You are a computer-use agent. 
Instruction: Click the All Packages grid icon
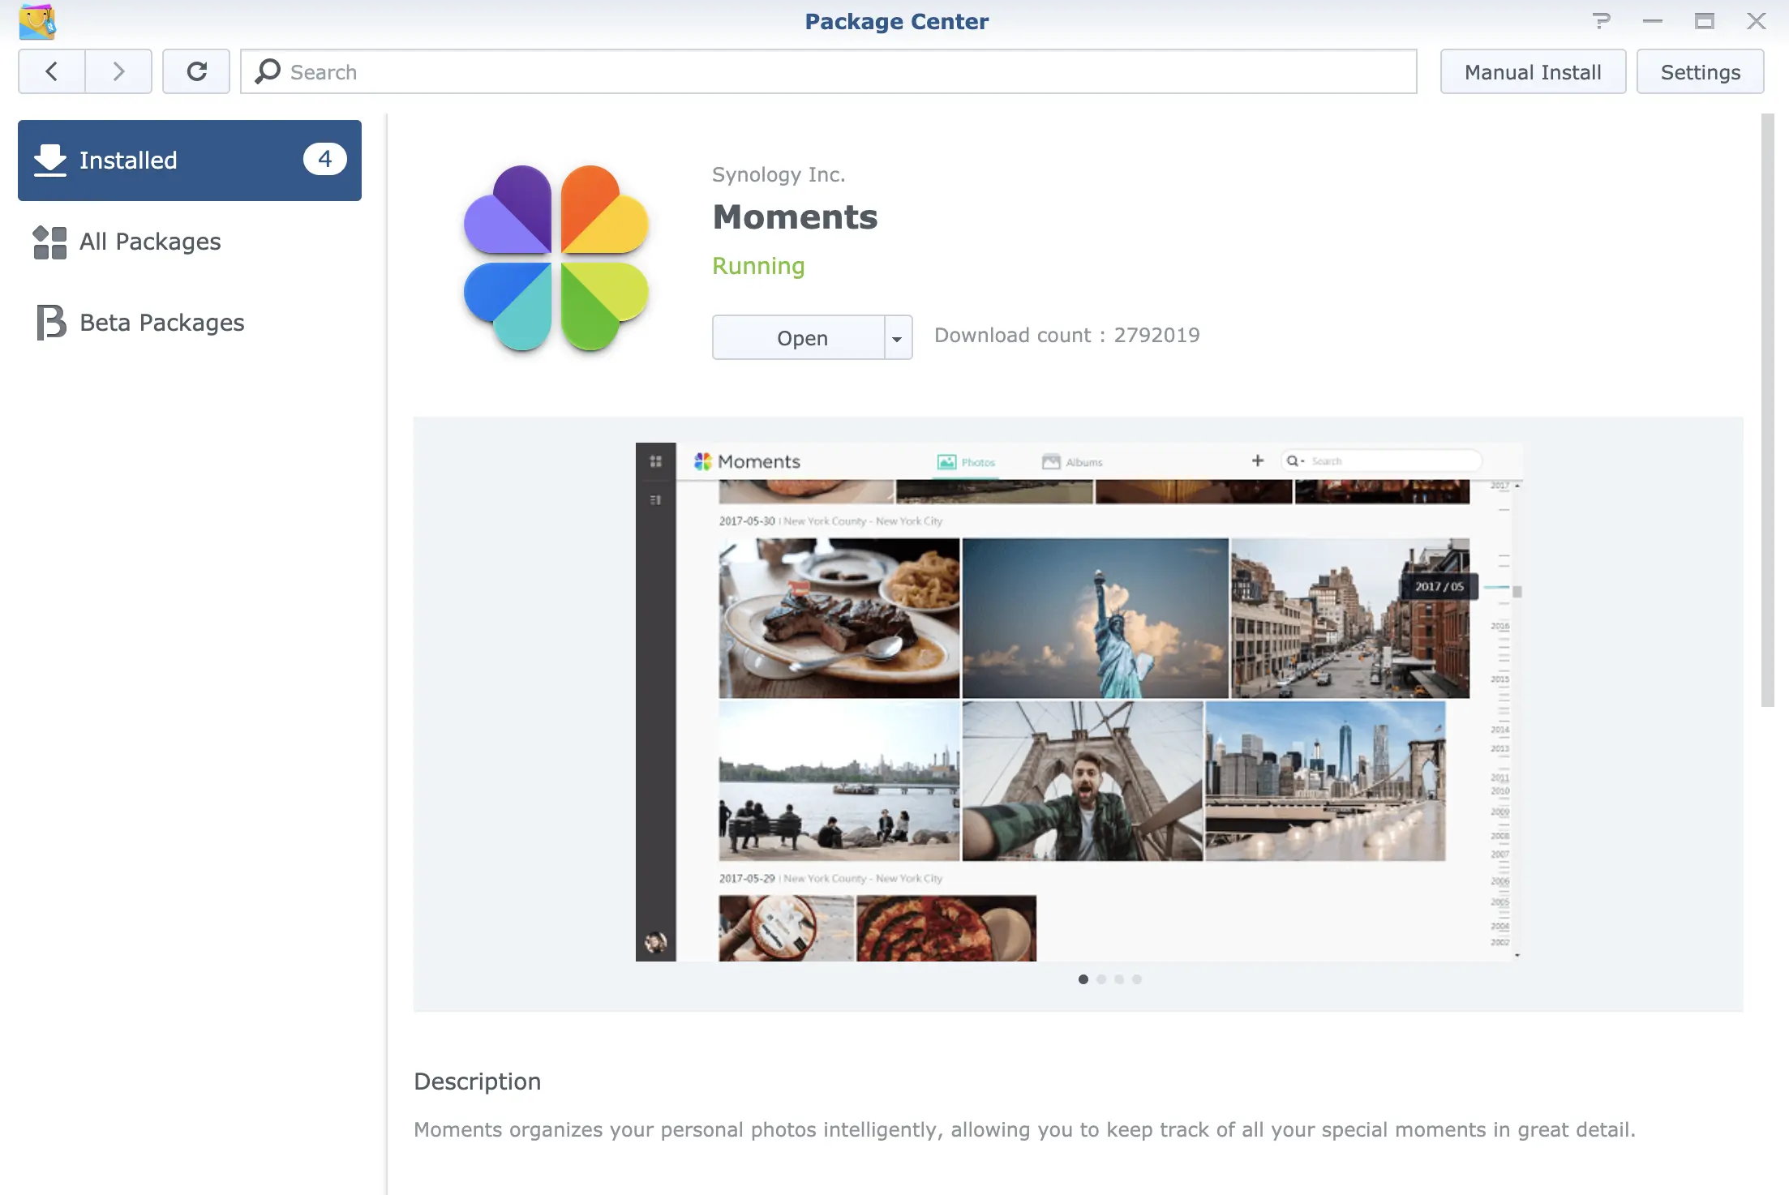tap(49, 242)
